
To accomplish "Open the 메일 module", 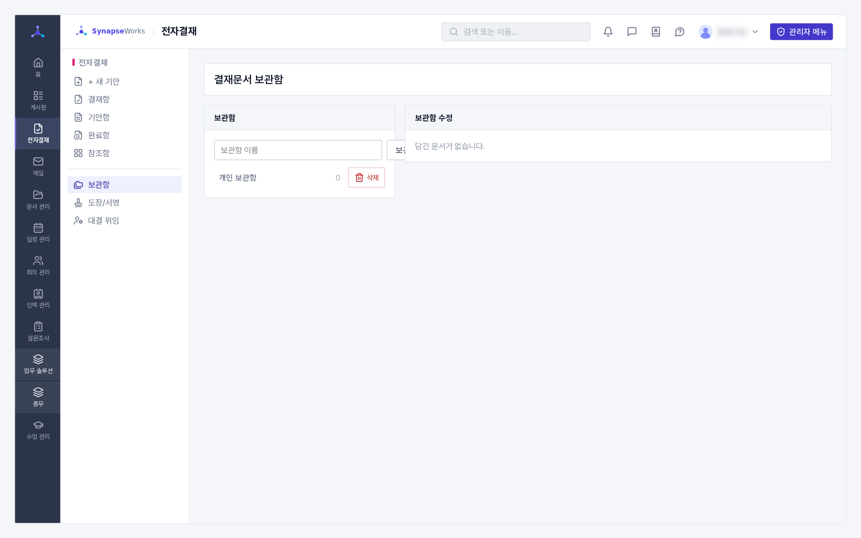I will point(38,166).
